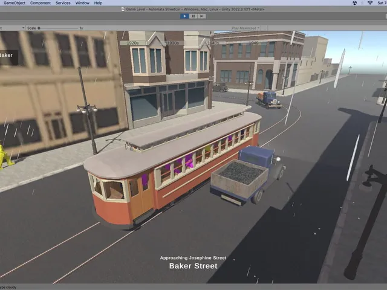Click 'Approaching Josephine Street' text
Viewport: 387px width, 290px height.
193,258
